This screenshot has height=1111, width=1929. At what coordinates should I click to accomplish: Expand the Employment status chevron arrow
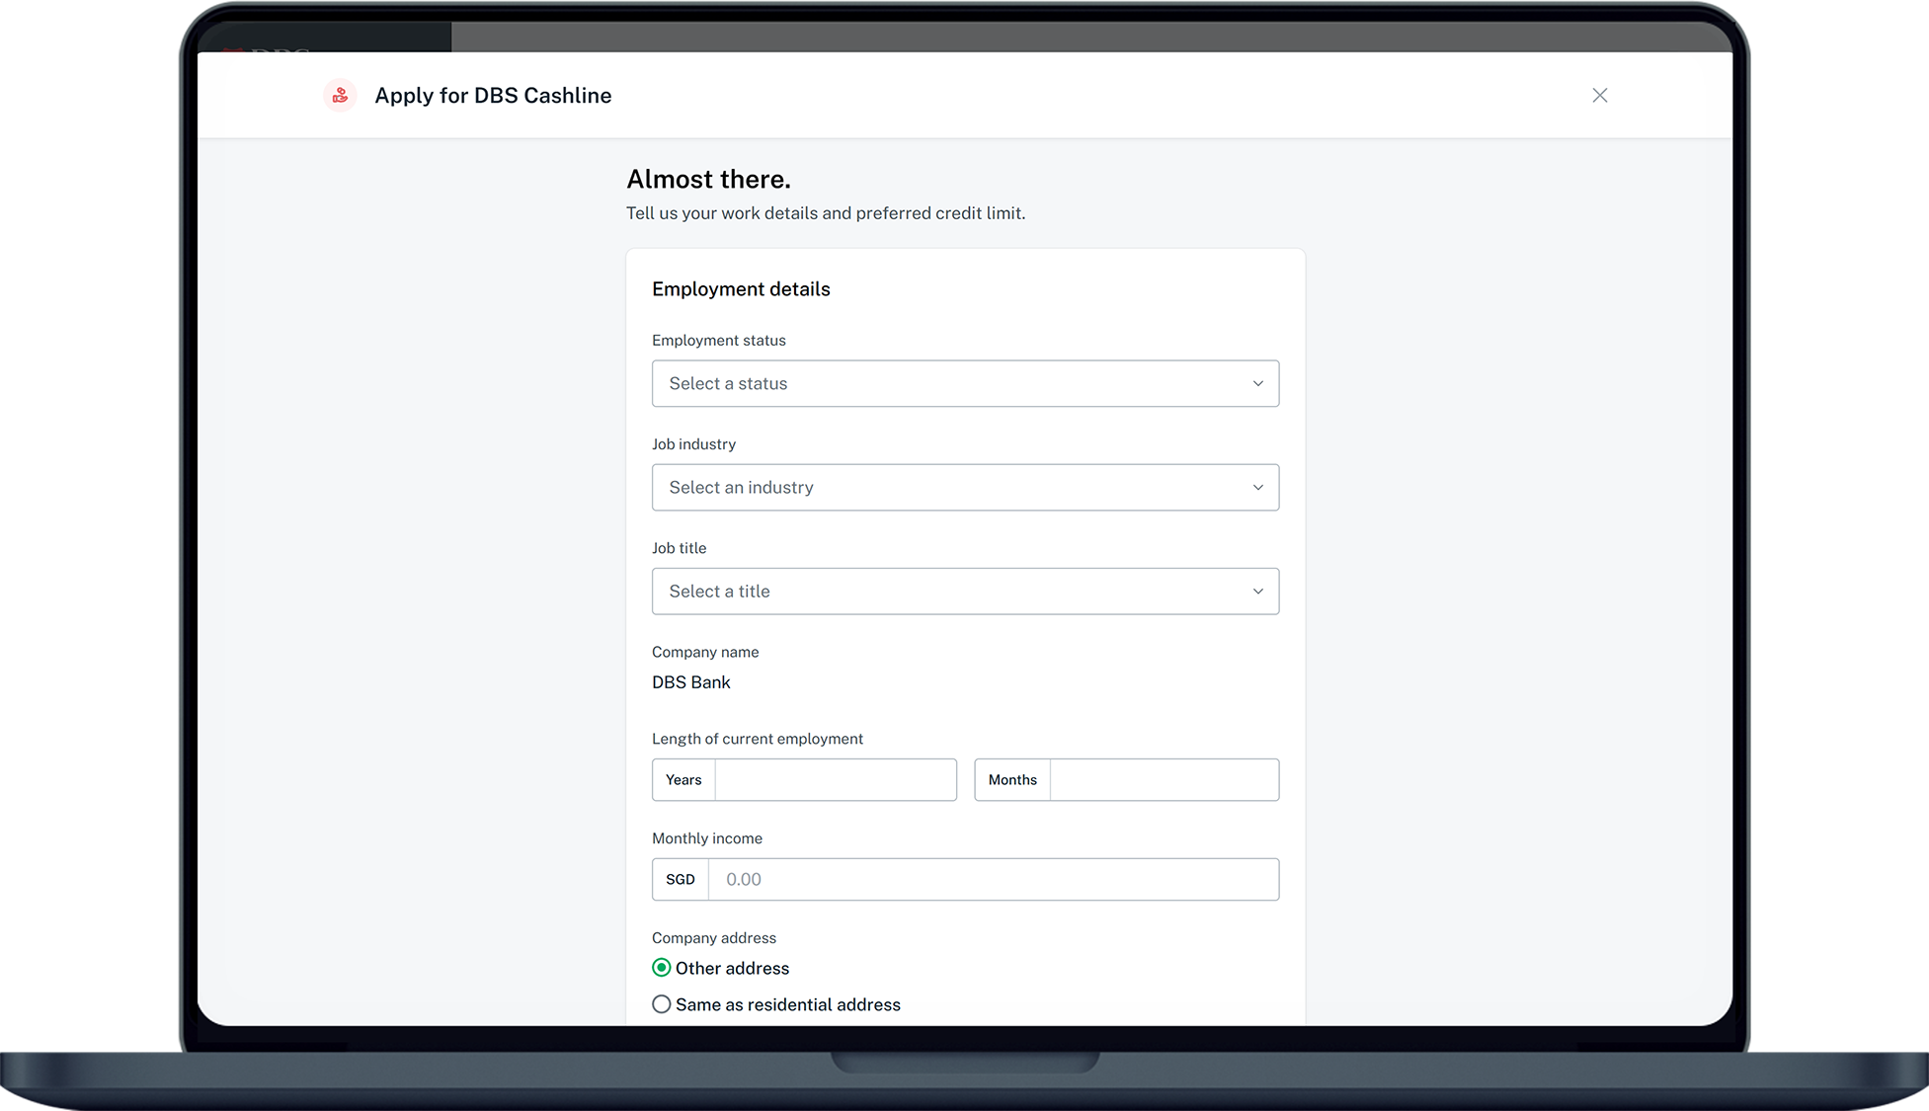(1257, 384)
